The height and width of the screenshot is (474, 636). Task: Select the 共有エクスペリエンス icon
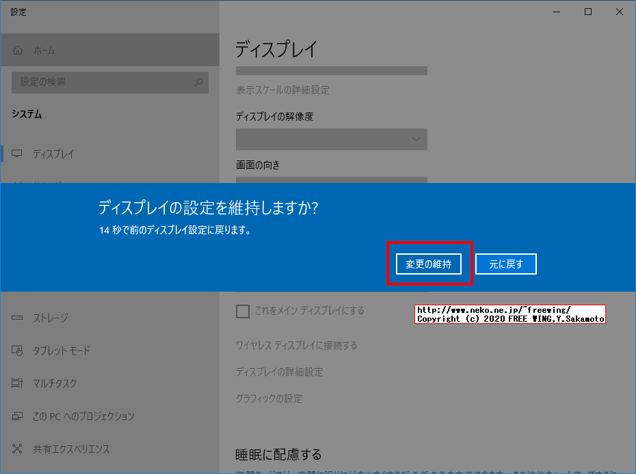coord(17,449)
